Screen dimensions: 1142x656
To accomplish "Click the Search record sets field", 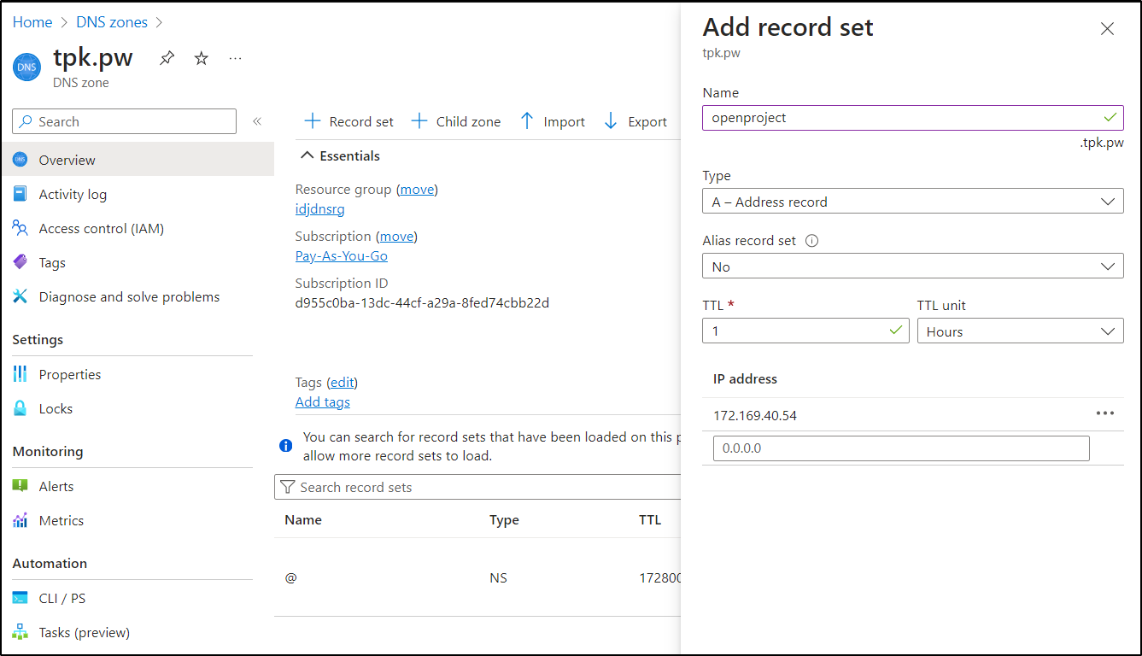I will pyautogui.click(x=477, y=487).
